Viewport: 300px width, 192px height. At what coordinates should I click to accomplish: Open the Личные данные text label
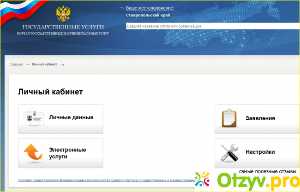tap(71, 117)
